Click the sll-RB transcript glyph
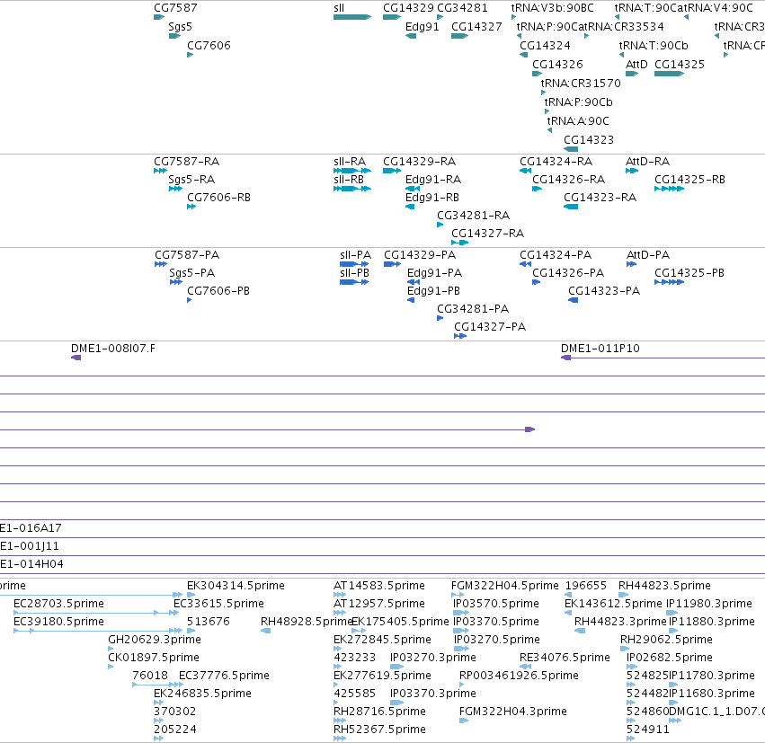This screenshot has height=743, width=765. point(352,189)
